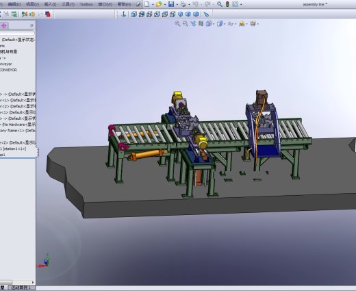This screenshot has width=356, height=291.
Task: Open dropdown arrow next to Open icon
Action: pyautogui.click(x=165, y=4)
